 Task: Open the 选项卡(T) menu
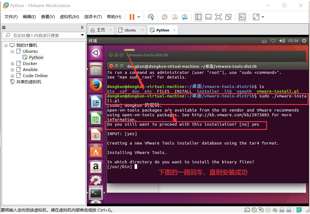93,17
